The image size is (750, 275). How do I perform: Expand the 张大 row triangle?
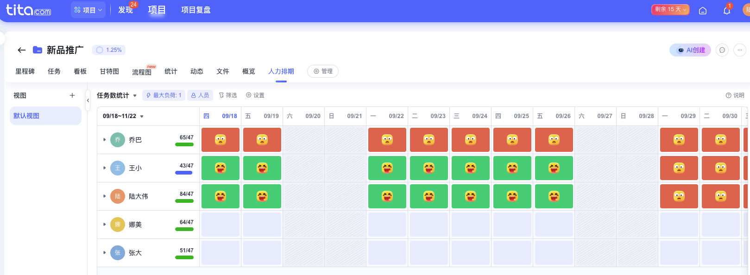point(105,253)
